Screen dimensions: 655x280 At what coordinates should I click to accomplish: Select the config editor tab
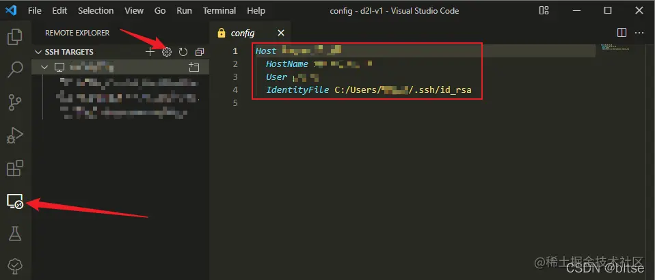pos(251,33)
